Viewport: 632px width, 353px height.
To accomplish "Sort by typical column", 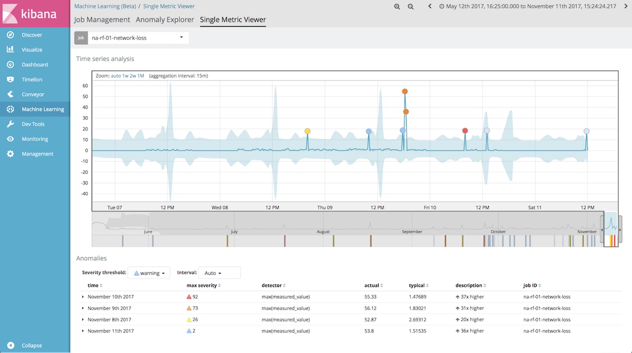I will point(419,285).
